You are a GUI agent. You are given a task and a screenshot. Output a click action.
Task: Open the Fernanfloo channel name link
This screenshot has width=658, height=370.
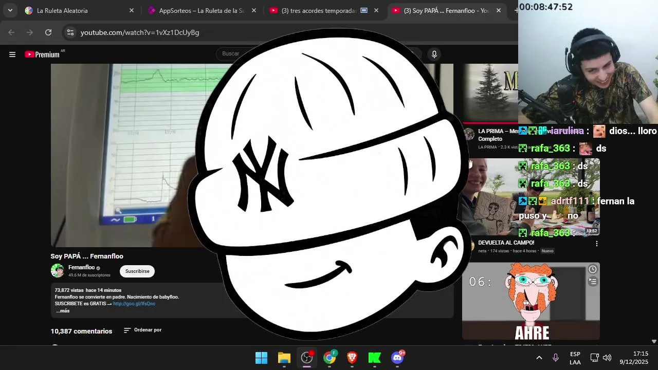[x=82, y=268]
